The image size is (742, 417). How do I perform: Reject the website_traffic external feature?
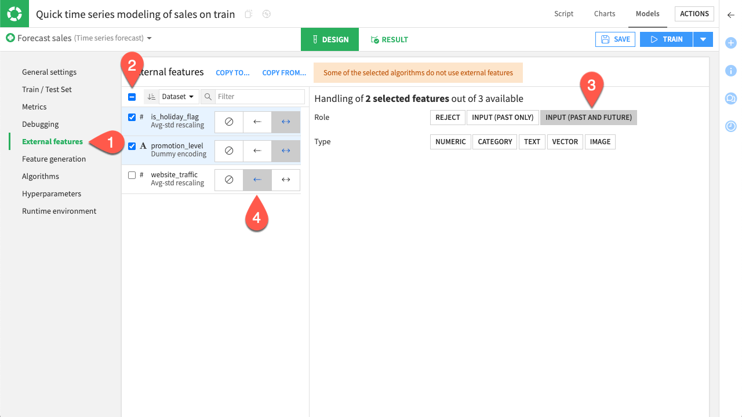[228, 180]
